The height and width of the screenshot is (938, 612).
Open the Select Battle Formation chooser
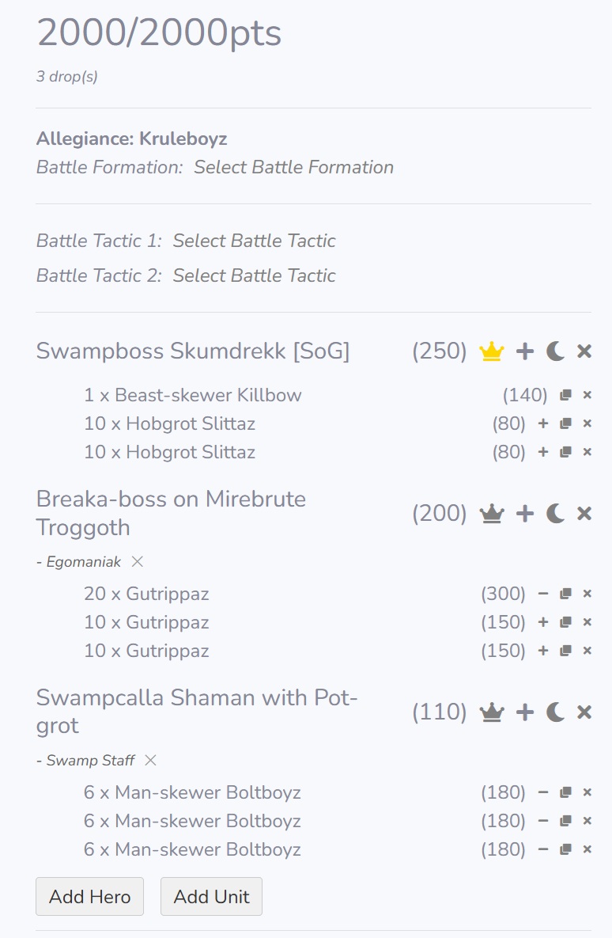(x=293, y=167)
